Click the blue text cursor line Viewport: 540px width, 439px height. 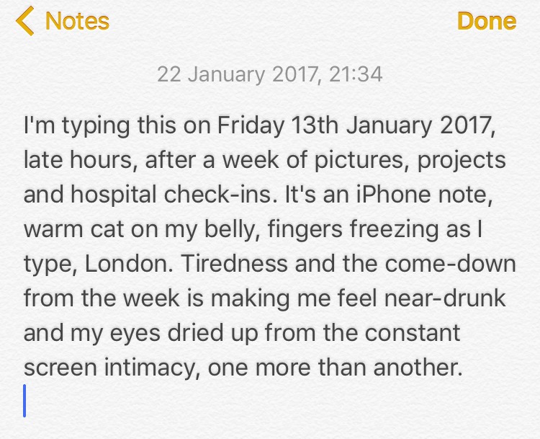pyautogui.click(x=25, y=401)
